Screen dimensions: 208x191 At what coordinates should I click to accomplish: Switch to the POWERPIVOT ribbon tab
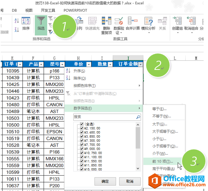point(75,10)
